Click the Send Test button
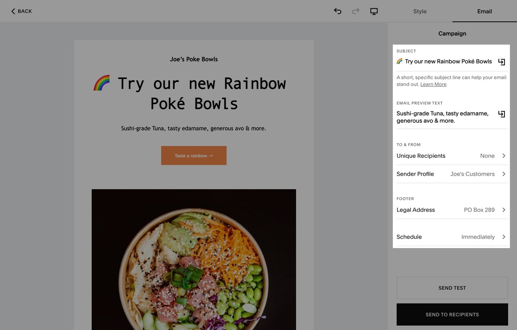Viewport: 517px width, 330px height. (x=452, y=288)
